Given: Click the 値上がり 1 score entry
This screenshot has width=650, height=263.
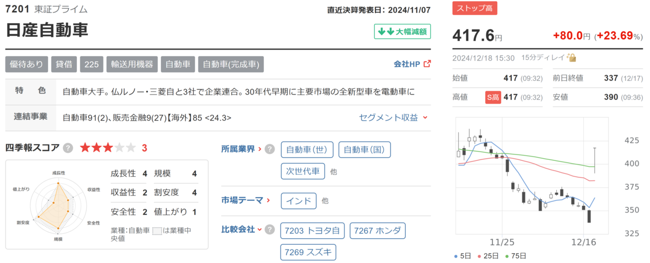Looking at the screenshot, I should [x=175, y=211].
